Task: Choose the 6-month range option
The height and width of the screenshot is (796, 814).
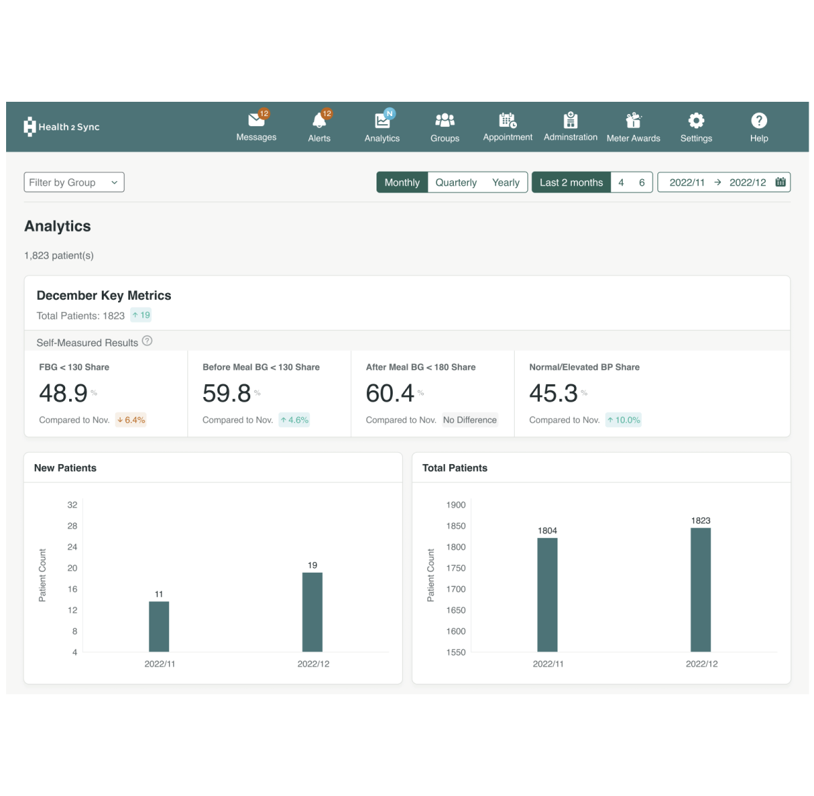Action: point(642,182)
